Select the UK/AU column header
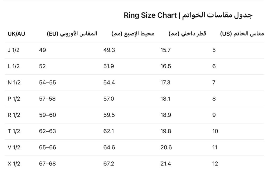Screen dimensions: 269x178 [x=16, y=34]
